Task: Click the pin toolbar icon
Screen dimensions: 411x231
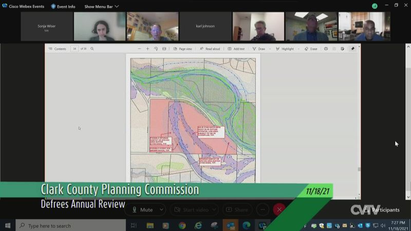Action: point(352,49)
